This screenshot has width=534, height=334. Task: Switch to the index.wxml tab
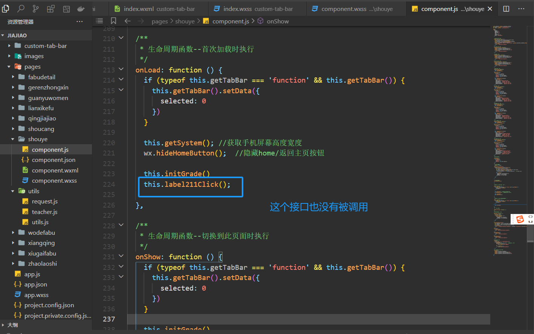[158, 9]
